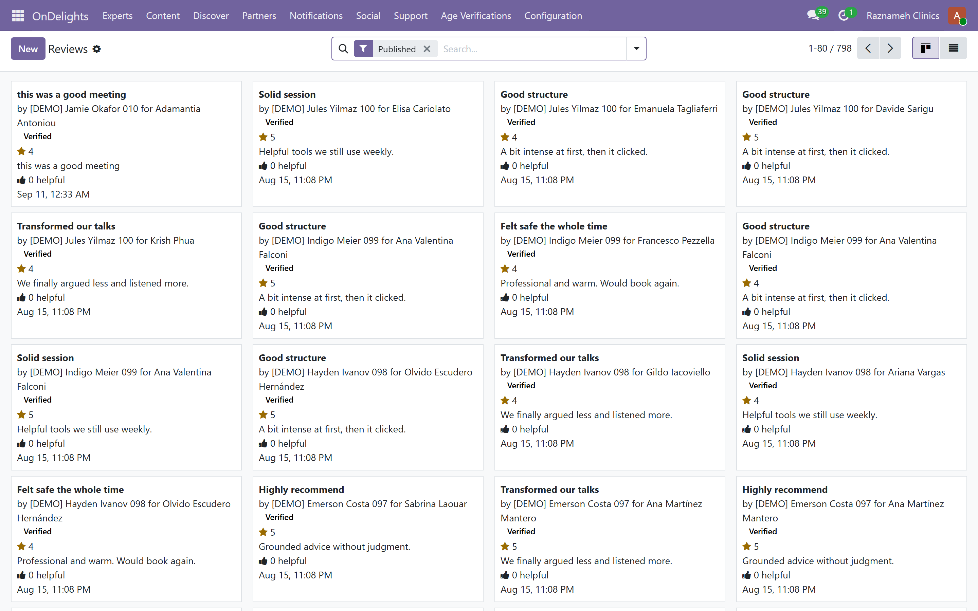Click 'Sep 11, 12:33 AM' date text
The width and height of the screenshot is (978, 611).
coord(53,195)
